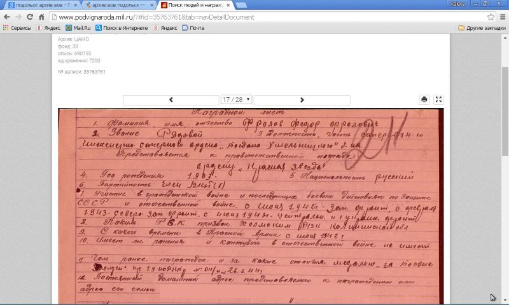Image resolution: width=509 pixels, height=305 pixels.
Task: Open the Mail.Ru bookmark
Action: 78,28
